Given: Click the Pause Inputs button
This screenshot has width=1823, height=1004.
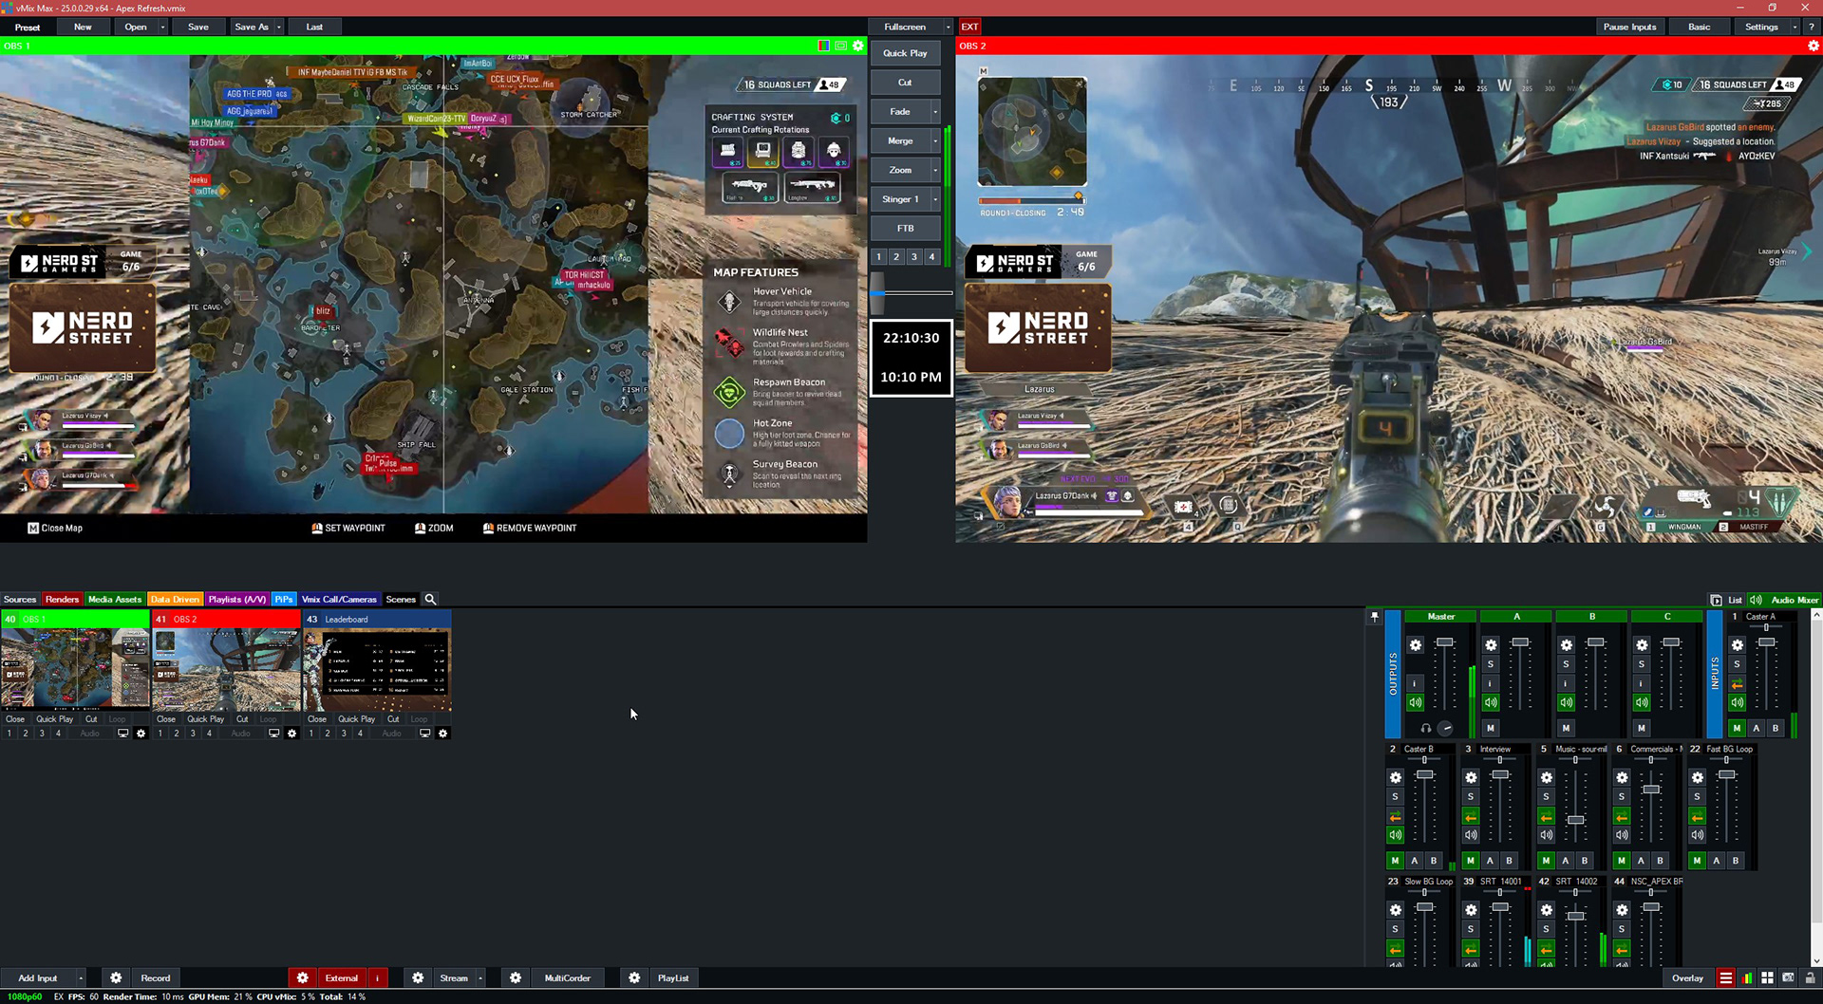Looking at the screenshot, I should pyautogui.click(x=1629, y=27).
